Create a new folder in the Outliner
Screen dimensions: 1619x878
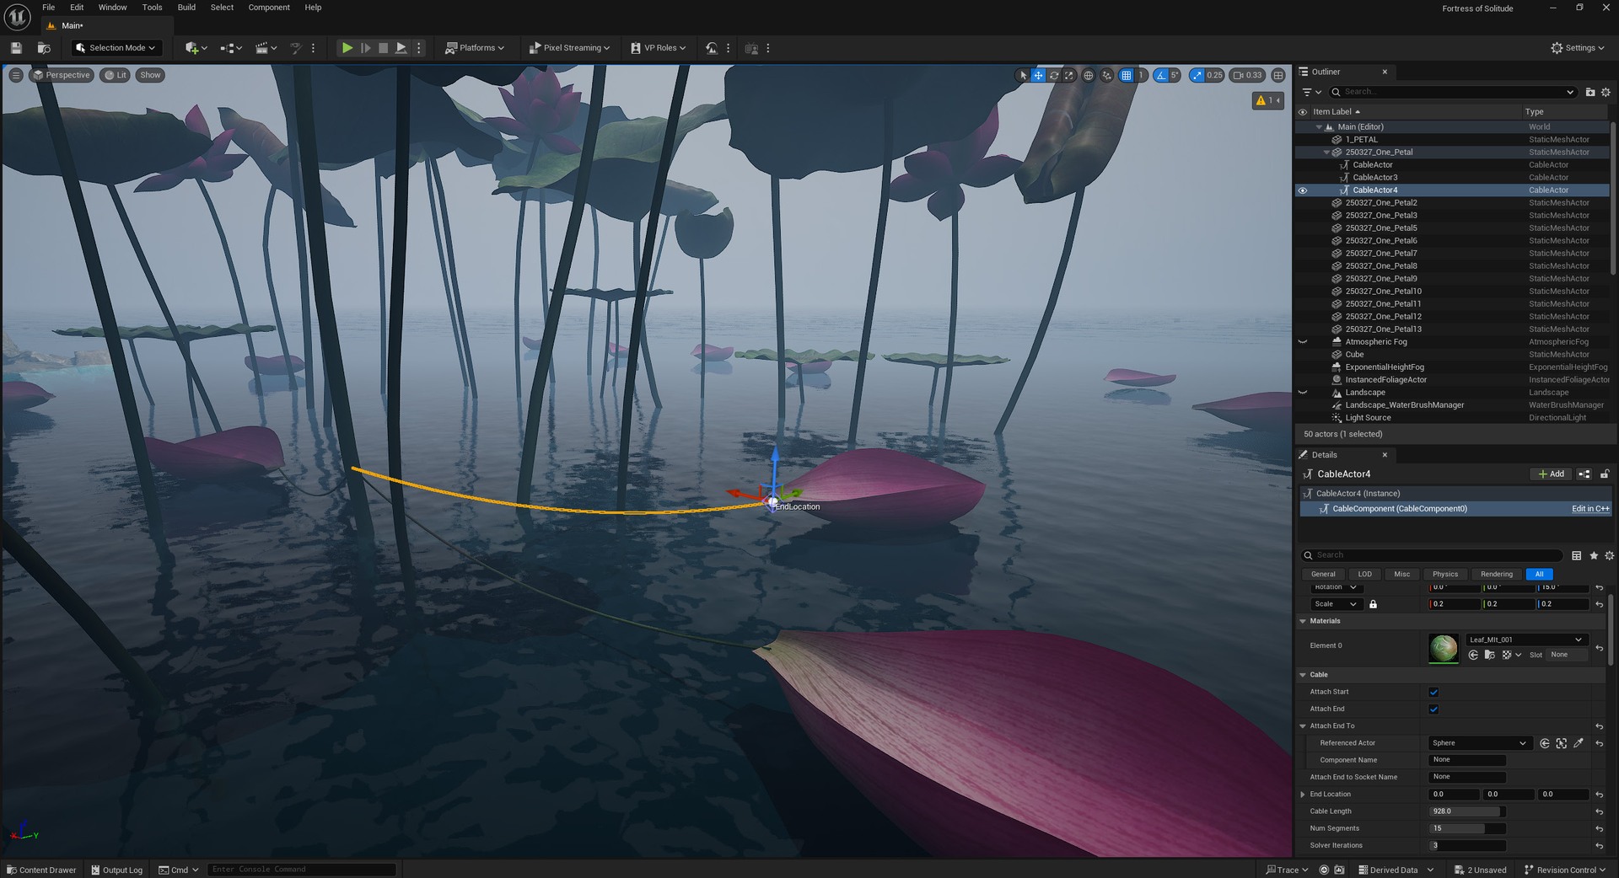point(1590,92)
